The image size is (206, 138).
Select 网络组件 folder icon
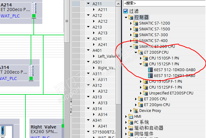(x=131, y=134)
